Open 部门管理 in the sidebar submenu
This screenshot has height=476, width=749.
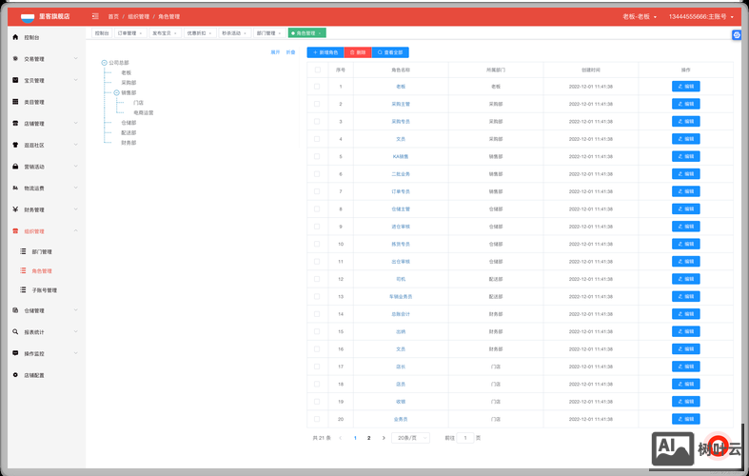click(x=42, y=252)
